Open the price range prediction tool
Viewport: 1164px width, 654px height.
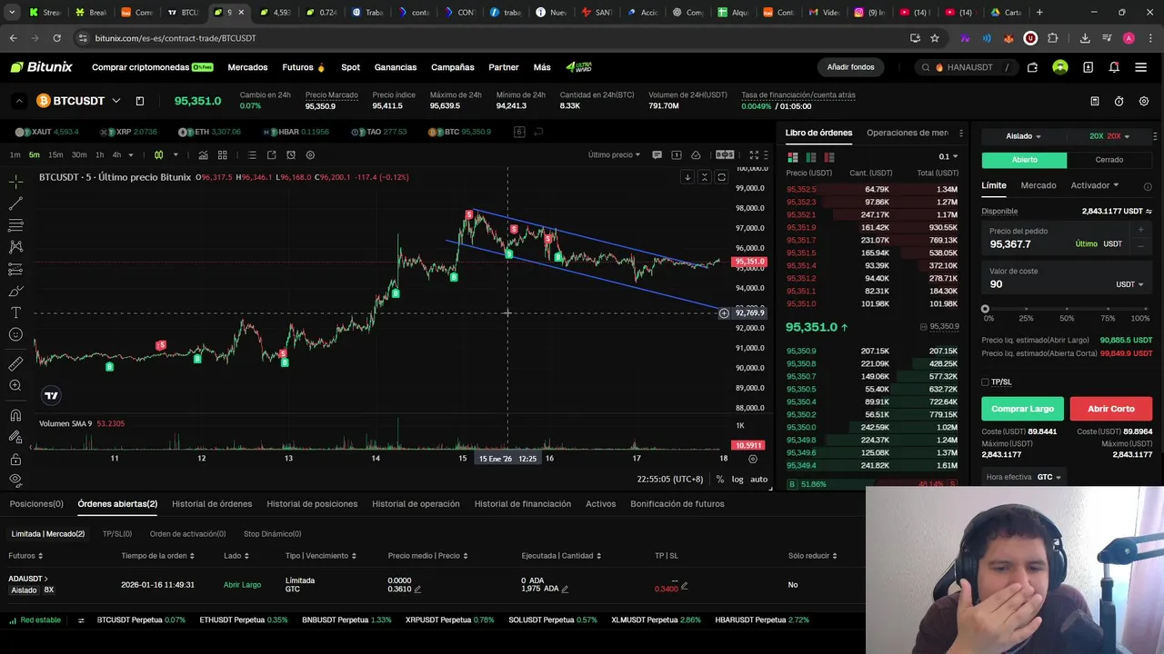coord(15,269)
